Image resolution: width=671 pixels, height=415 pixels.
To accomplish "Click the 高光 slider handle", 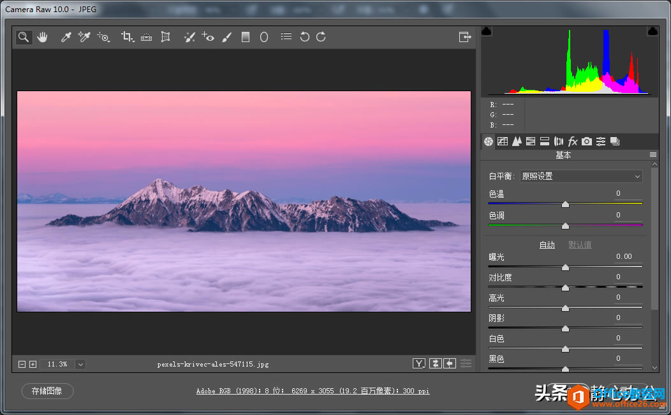I will pyautogui.click(x=565, y=308).
